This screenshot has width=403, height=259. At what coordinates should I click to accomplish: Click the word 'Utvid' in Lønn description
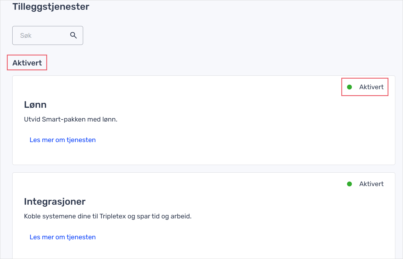point(32,119)
